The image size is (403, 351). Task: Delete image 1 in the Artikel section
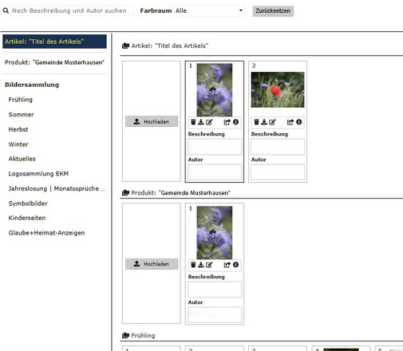coord(193,122)
